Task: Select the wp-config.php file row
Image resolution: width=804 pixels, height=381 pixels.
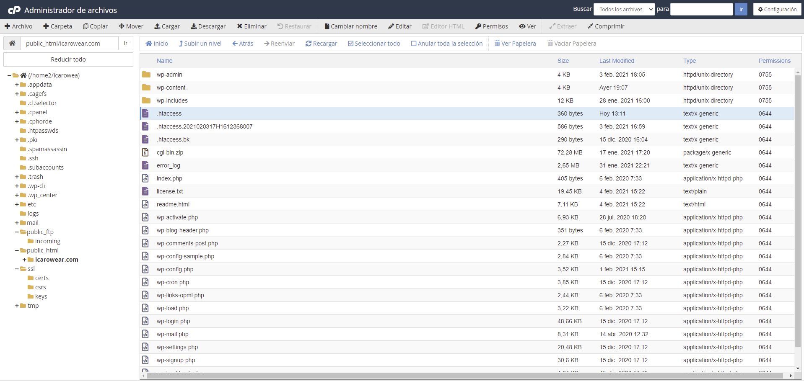Action: pos(467,269)
